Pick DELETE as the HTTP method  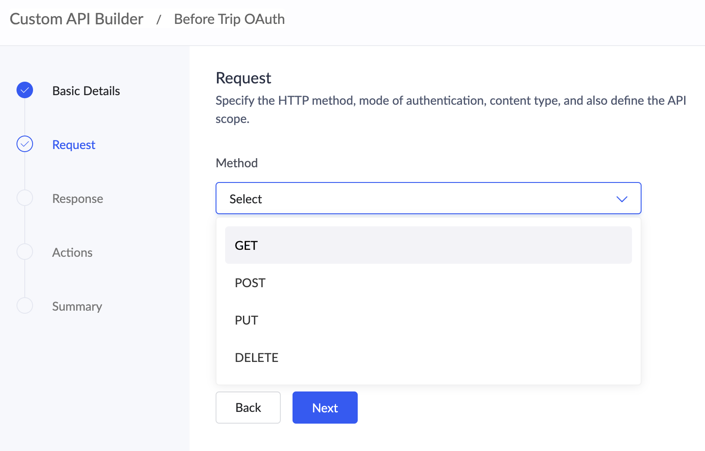coord(428,358)
